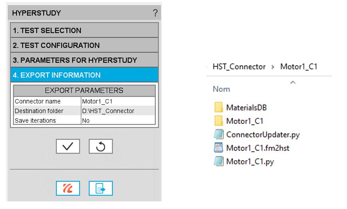Edit Destination folder field D:\HST_Connector

[x=118, y=111]
